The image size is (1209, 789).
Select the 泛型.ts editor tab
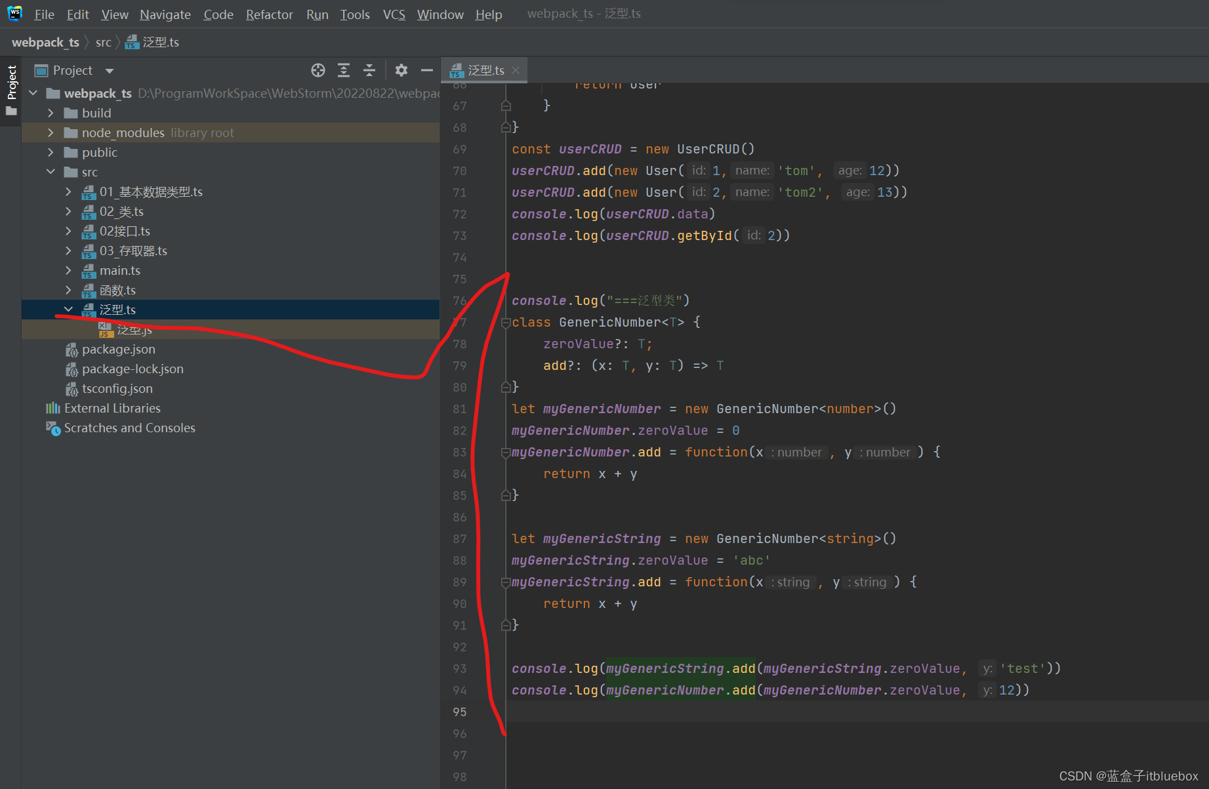click(x=485, y=70)
